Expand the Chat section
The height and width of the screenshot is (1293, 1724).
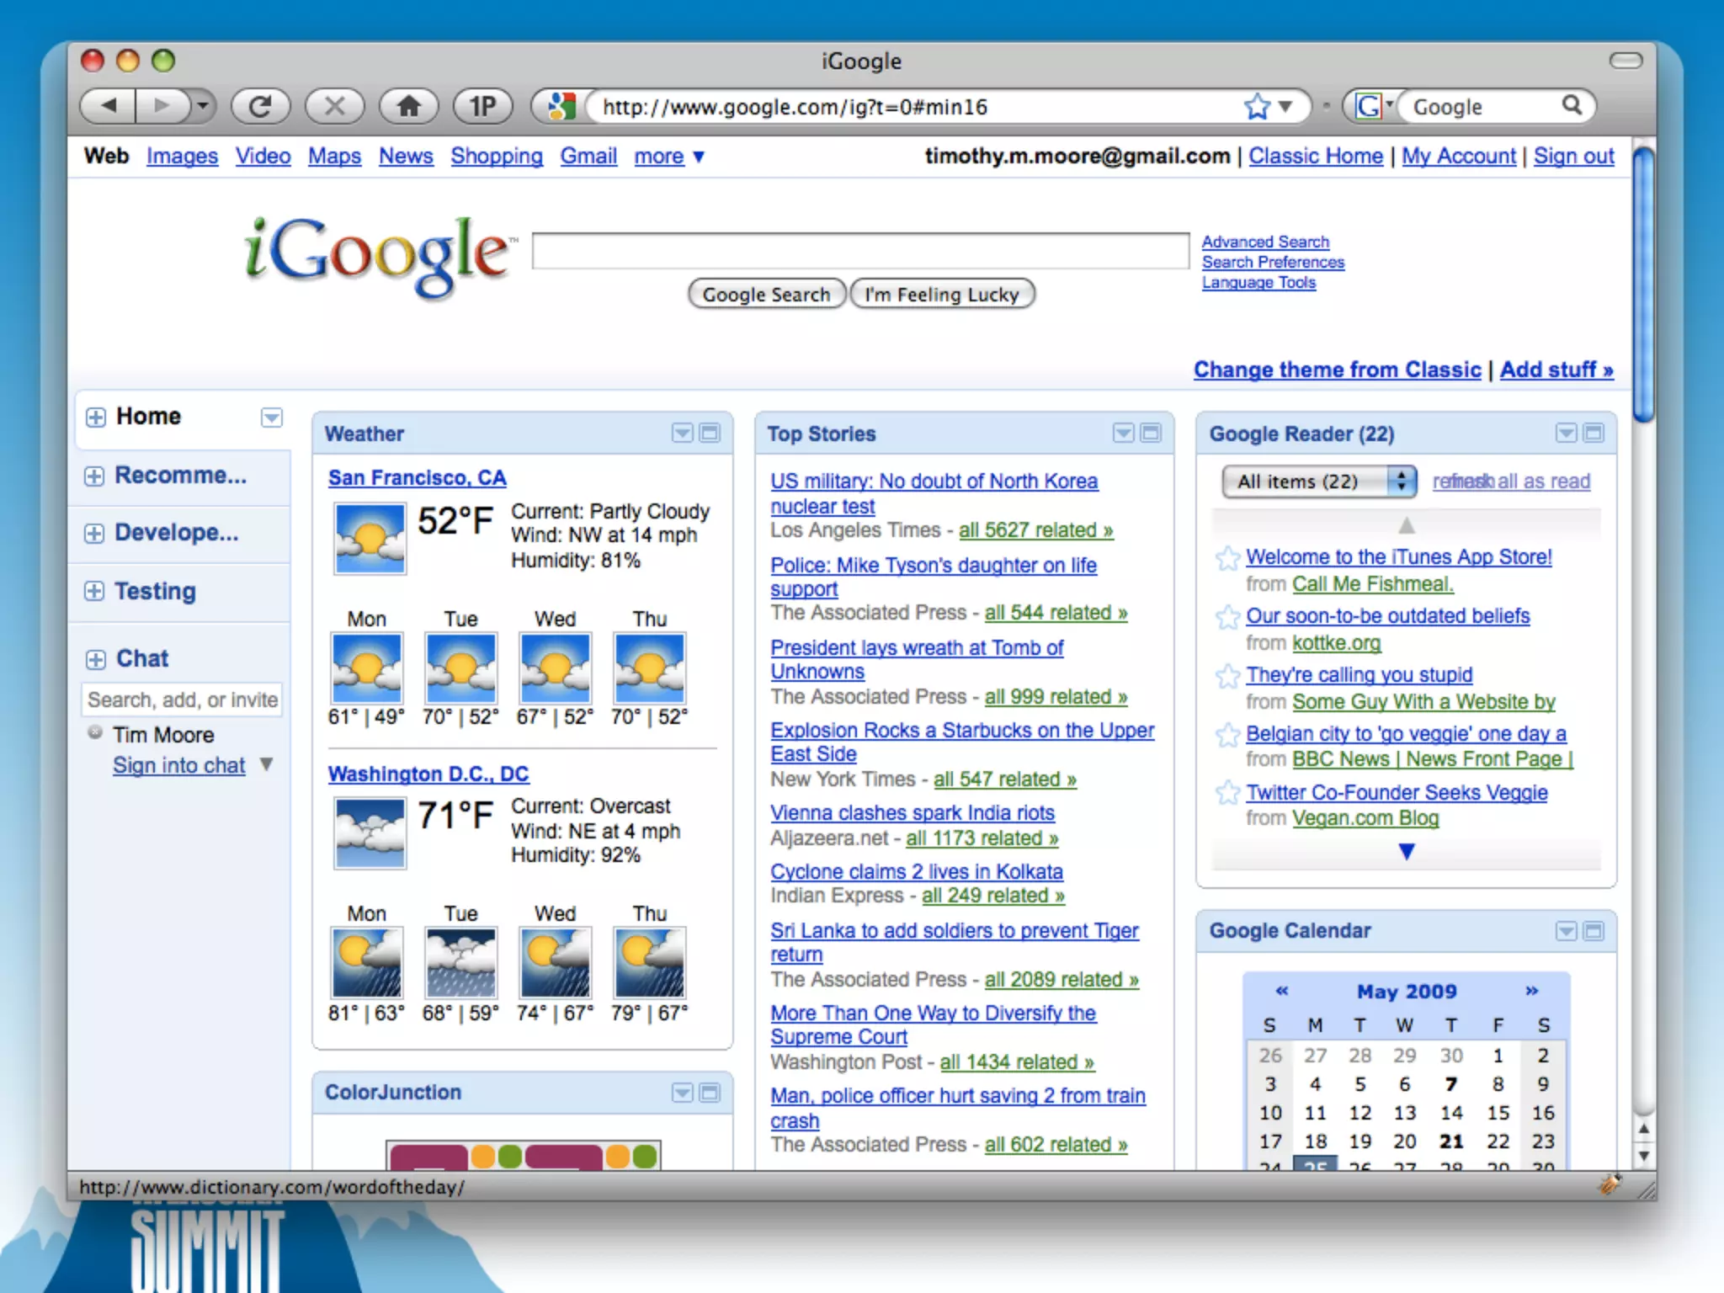95,659
